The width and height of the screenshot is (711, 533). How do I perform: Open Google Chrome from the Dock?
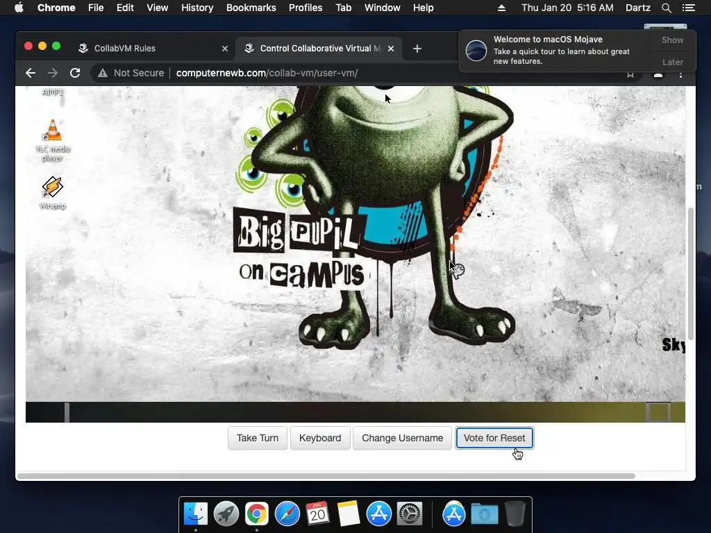pos(257,514)
